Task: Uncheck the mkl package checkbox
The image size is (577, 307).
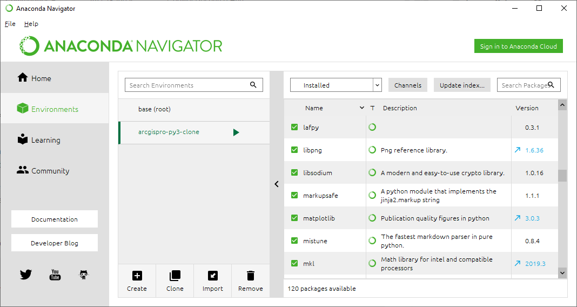Action: pyautogui.click(x=294, y=263)
